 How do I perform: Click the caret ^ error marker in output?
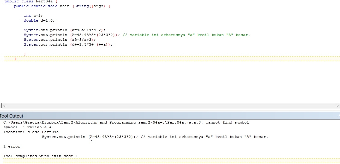coord(91,141)
